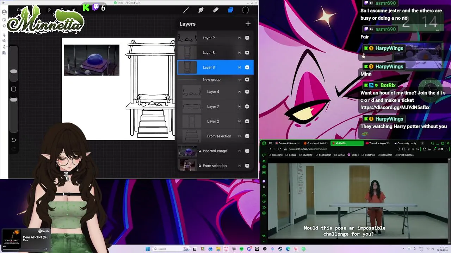Select the eraser tool in Procreate
This screenshot has width=451, height=253.
pyautogui.click(x=216, y=10)
